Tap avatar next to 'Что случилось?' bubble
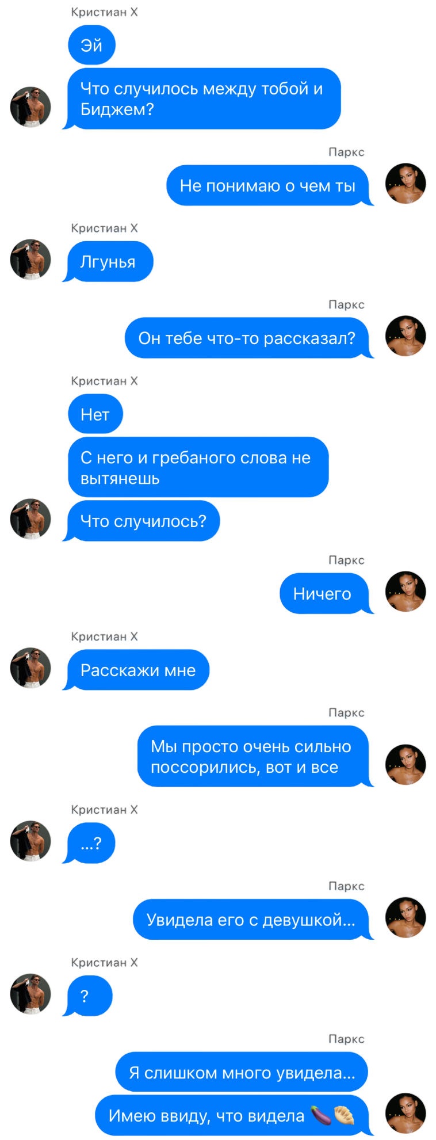The image size is (436, 1140). point(30,518)
